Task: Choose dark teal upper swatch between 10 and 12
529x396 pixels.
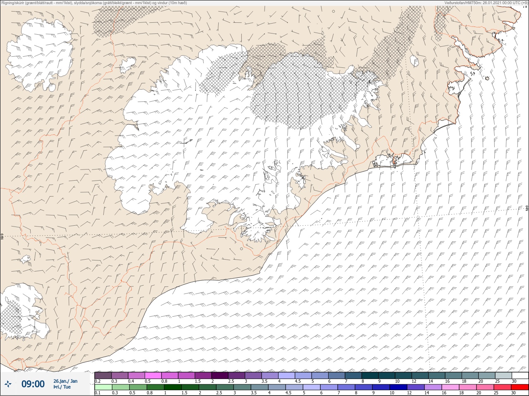Action: [404, 375]
